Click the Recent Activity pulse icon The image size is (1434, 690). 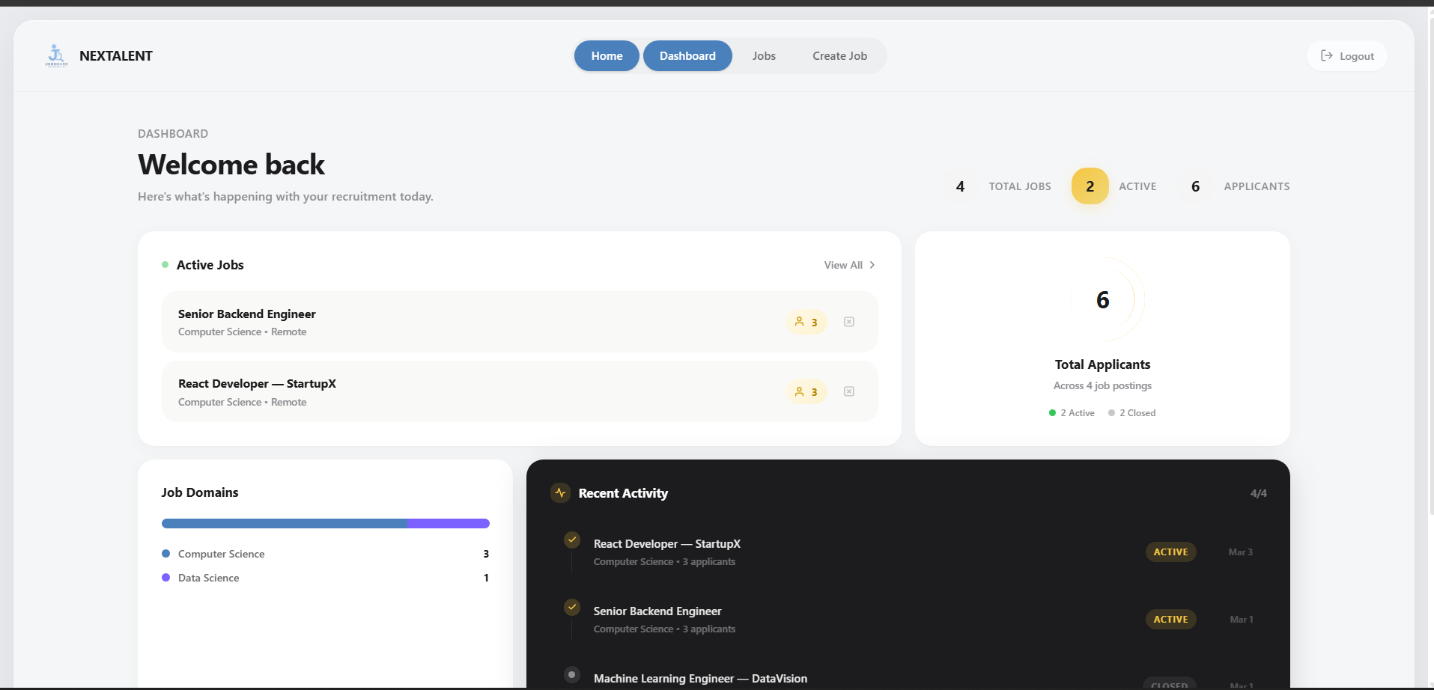[x=560, y=493]
